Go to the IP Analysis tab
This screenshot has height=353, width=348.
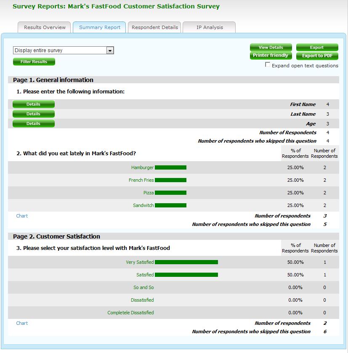point(209,27)
